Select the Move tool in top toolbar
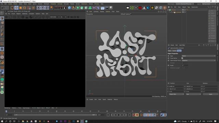219x123 pixels. pos(16,8)
